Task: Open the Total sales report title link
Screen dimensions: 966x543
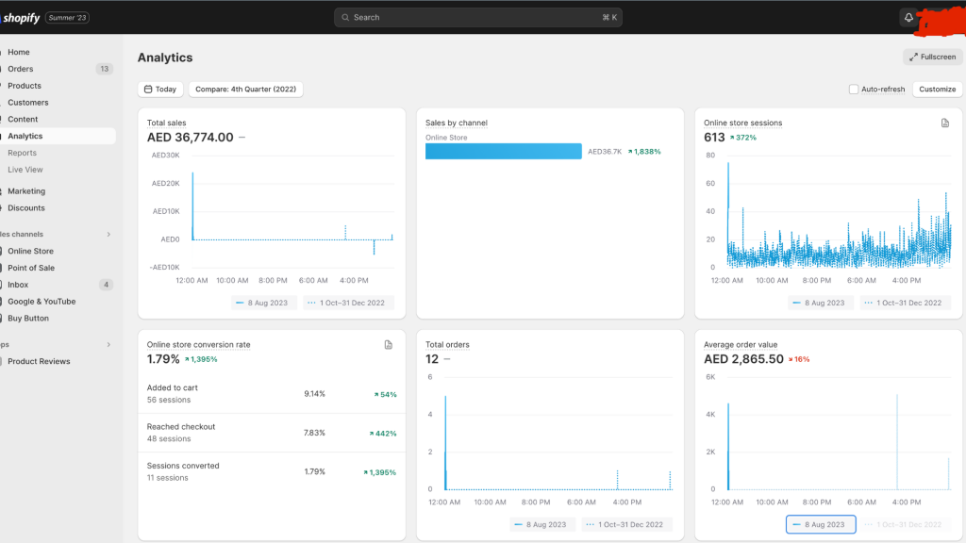Action: [167, 123]
